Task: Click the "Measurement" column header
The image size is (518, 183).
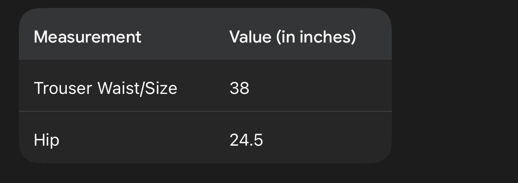Action: pos(87,37)
